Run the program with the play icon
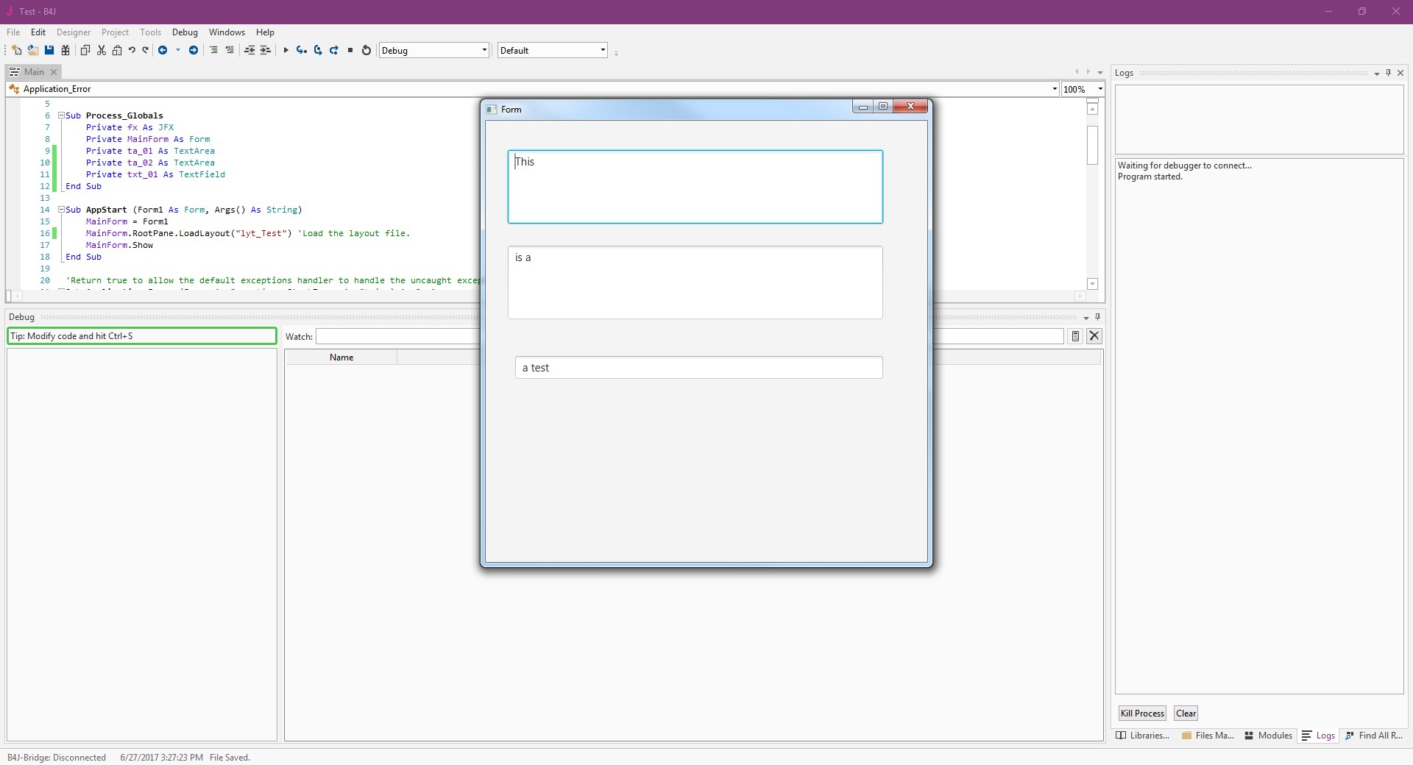Screen dimensions: 1413x765 (286, 50)
